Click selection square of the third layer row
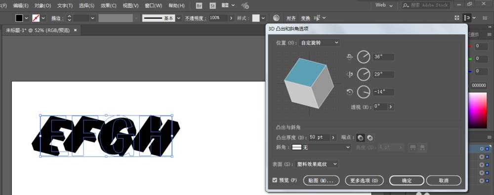This screenshot has height=195, width=494. (x=487, y=165)
